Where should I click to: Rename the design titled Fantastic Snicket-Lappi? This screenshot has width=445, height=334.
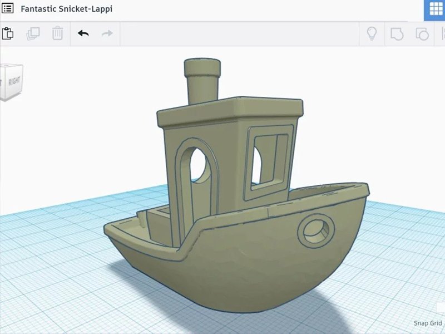67,9
